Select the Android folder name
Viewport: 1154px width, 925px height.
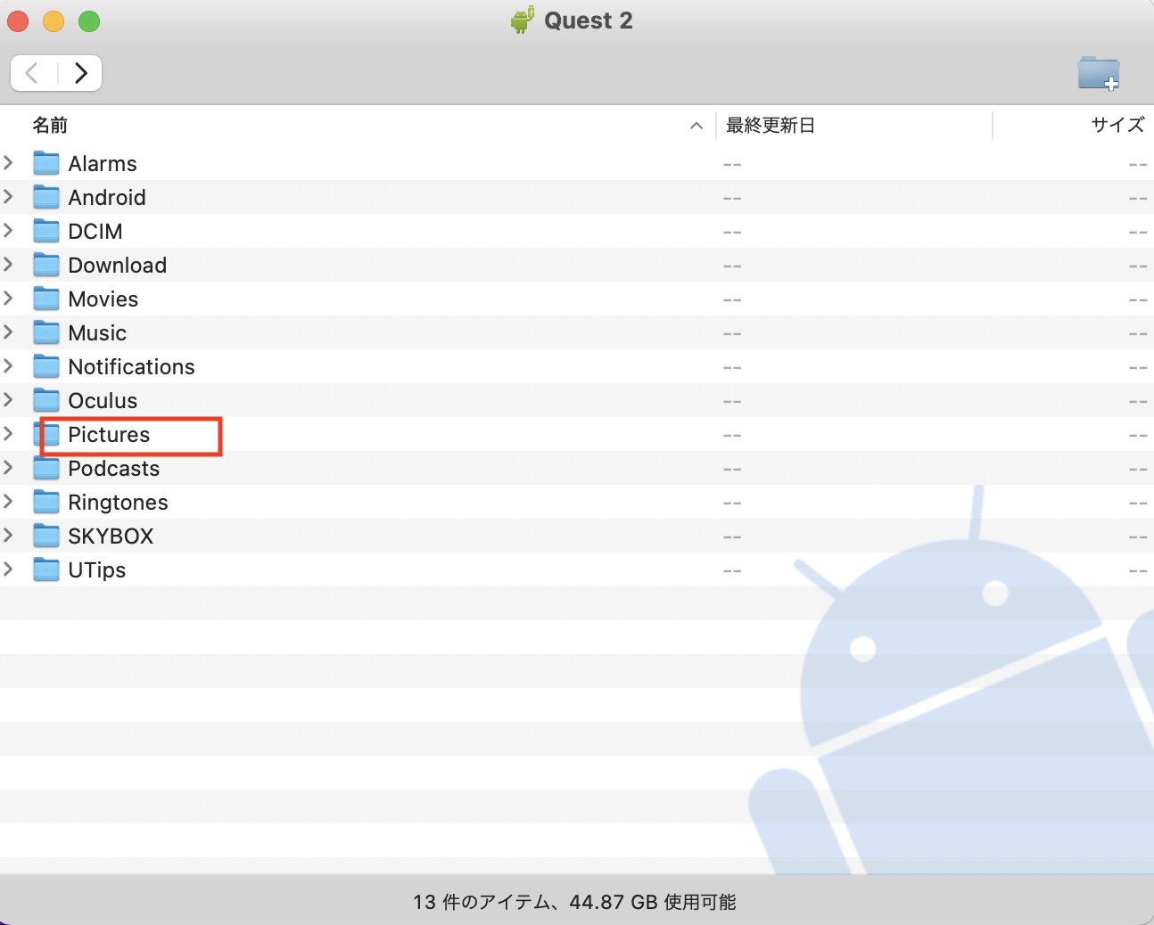click(107, 198)
